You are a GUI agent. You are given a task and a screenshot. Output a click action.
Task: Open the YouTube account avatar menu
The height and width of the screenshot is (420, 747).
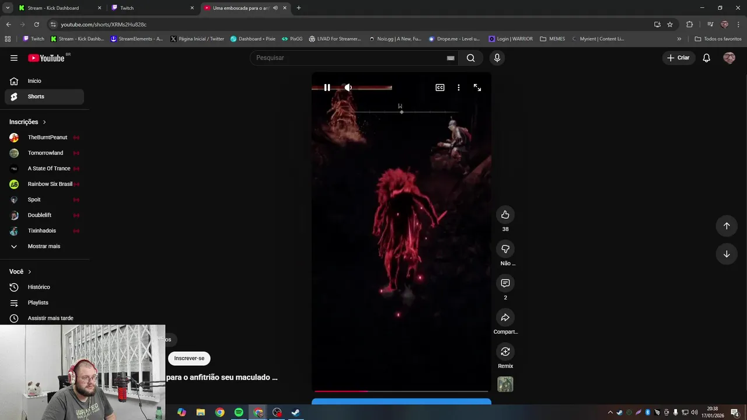coord(729,58)
